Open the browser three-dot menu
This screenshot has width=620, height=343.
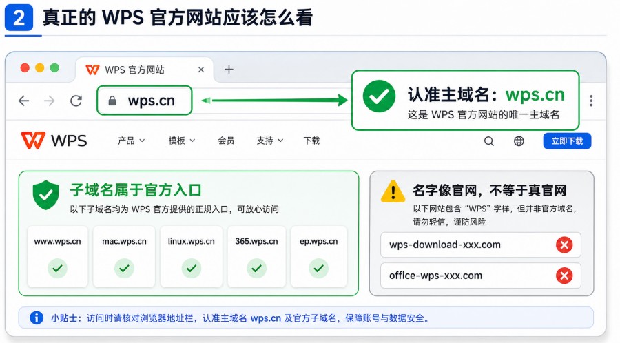[591, 101]
